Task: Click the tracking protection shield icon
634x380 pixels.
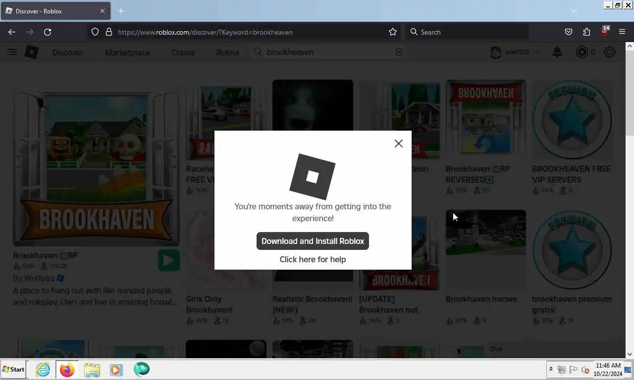Action: coord(95,32)
